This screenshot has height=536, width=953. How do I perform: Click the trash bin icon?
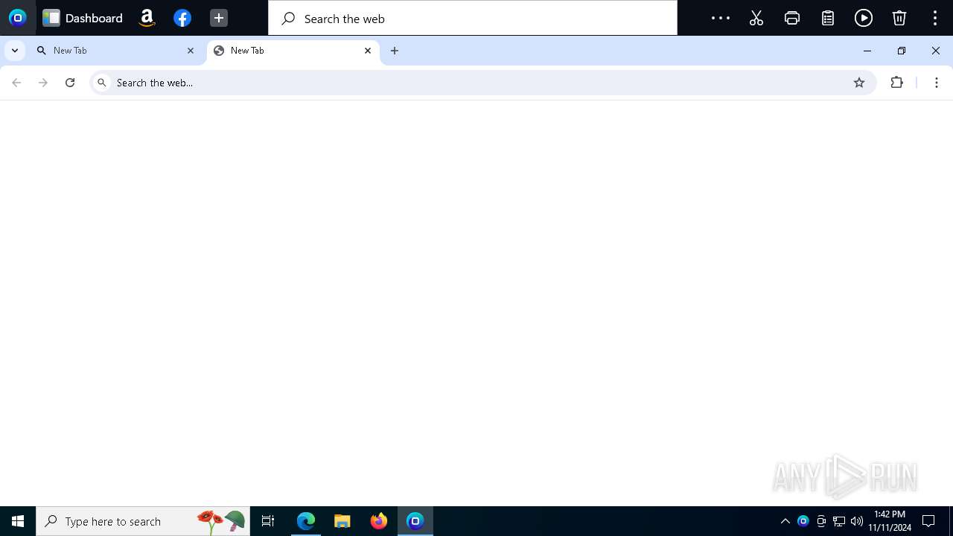(899, 18)
